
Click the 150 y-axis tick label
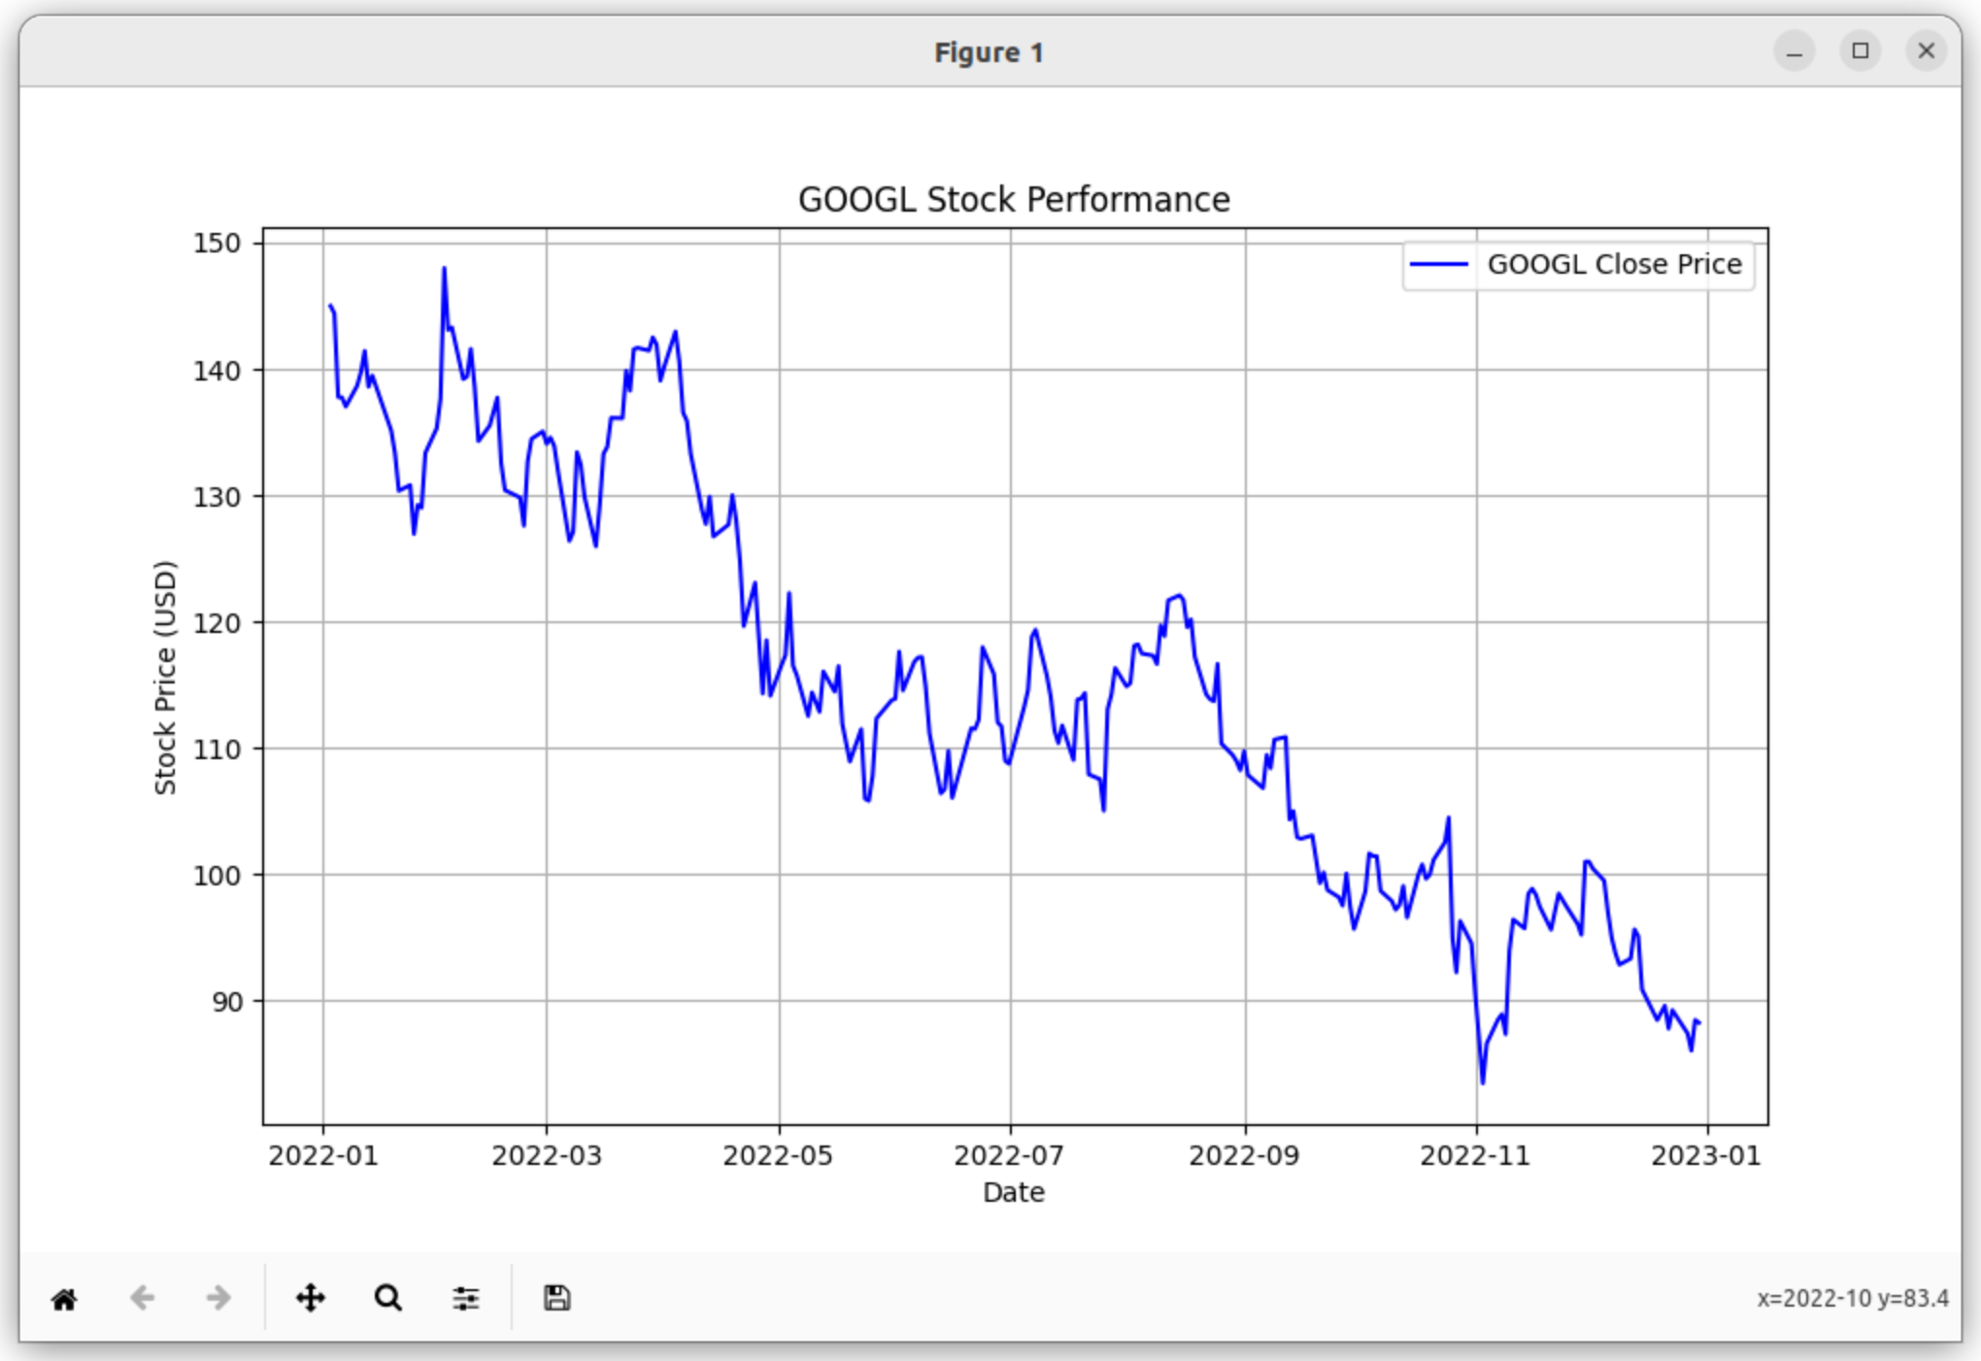(217, 243)
